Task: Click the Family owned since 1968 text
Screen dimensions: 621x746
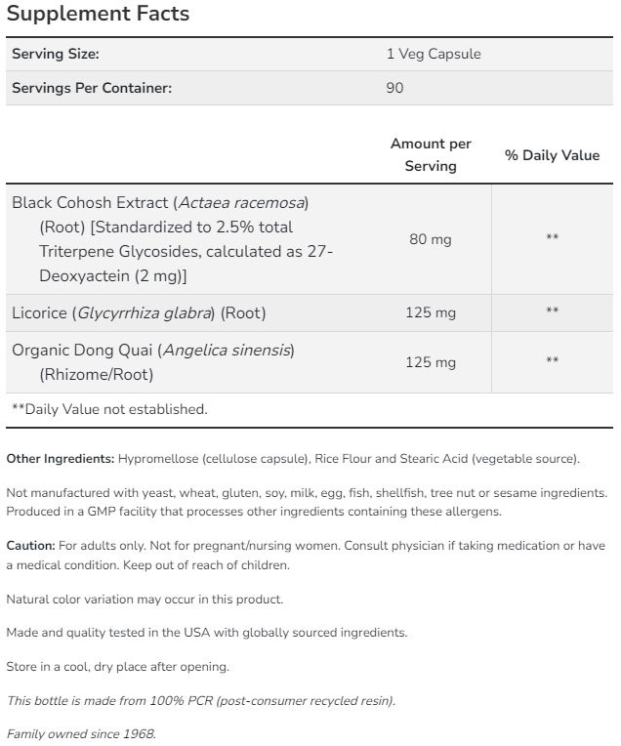Action: click(81, 733)
